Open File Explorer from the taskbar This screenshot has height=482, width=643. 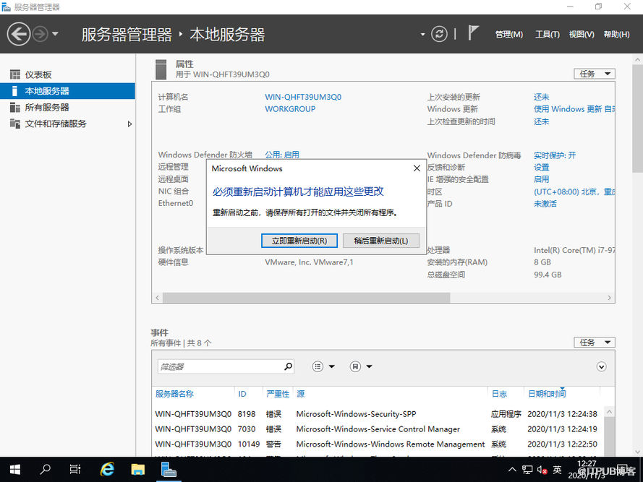[139, 470]
